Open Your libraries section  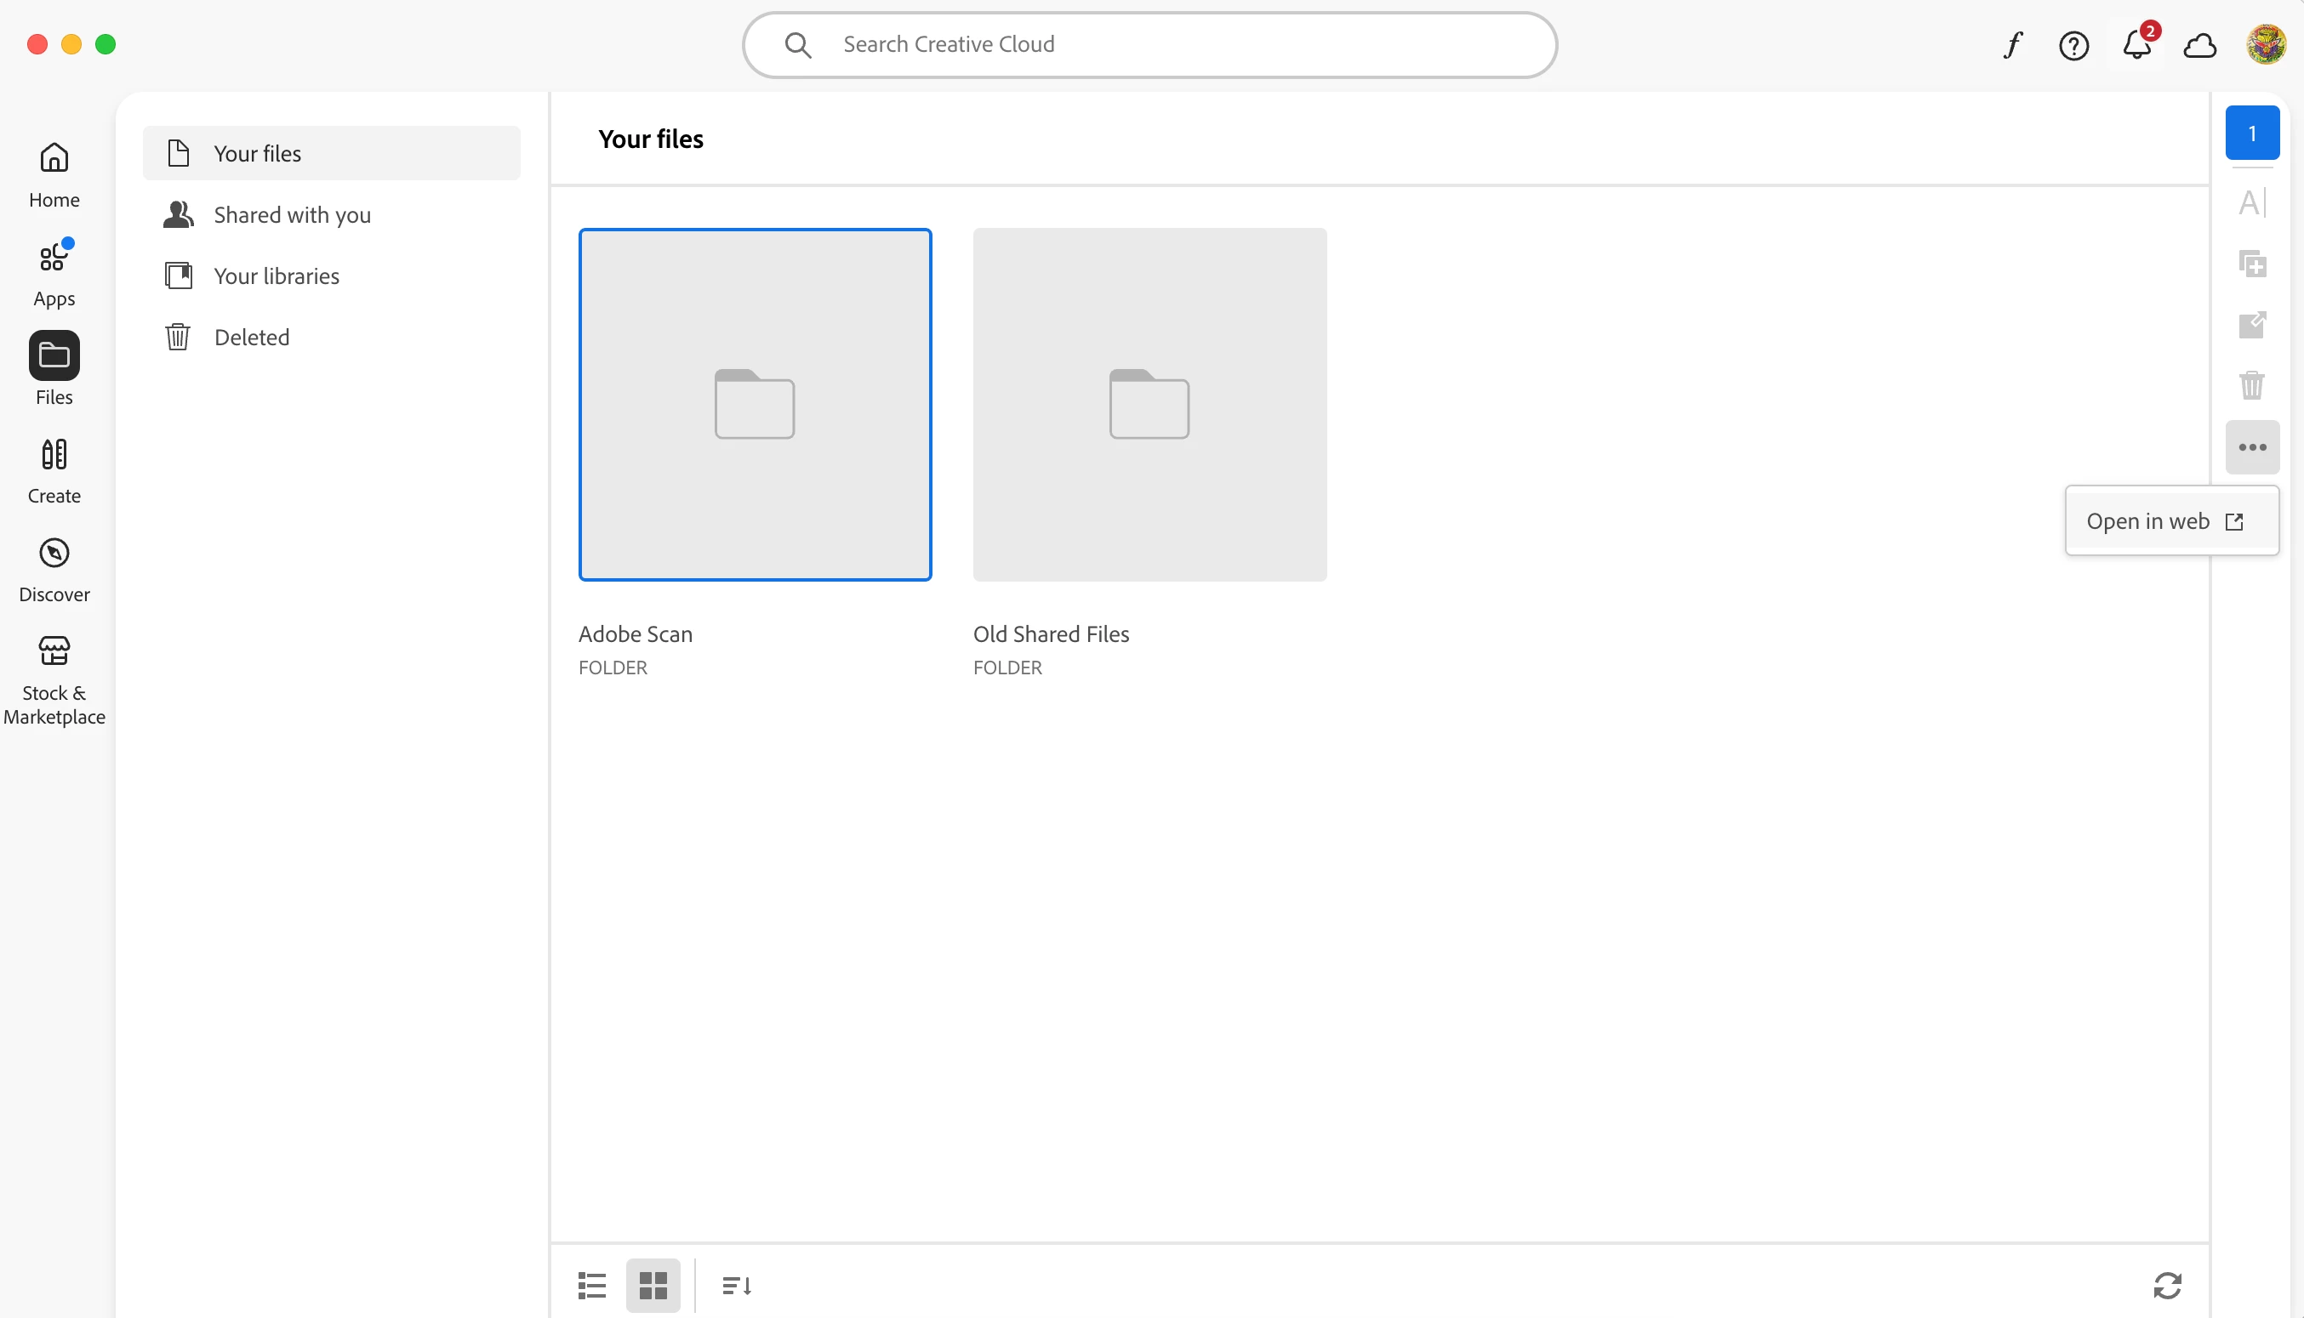tap(277, 276)
